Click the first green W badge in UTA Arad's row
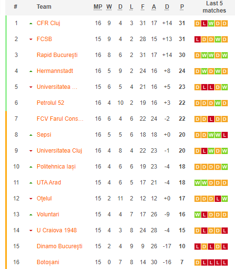The height and width of the screenshot is (269, 235). (197, 183)
